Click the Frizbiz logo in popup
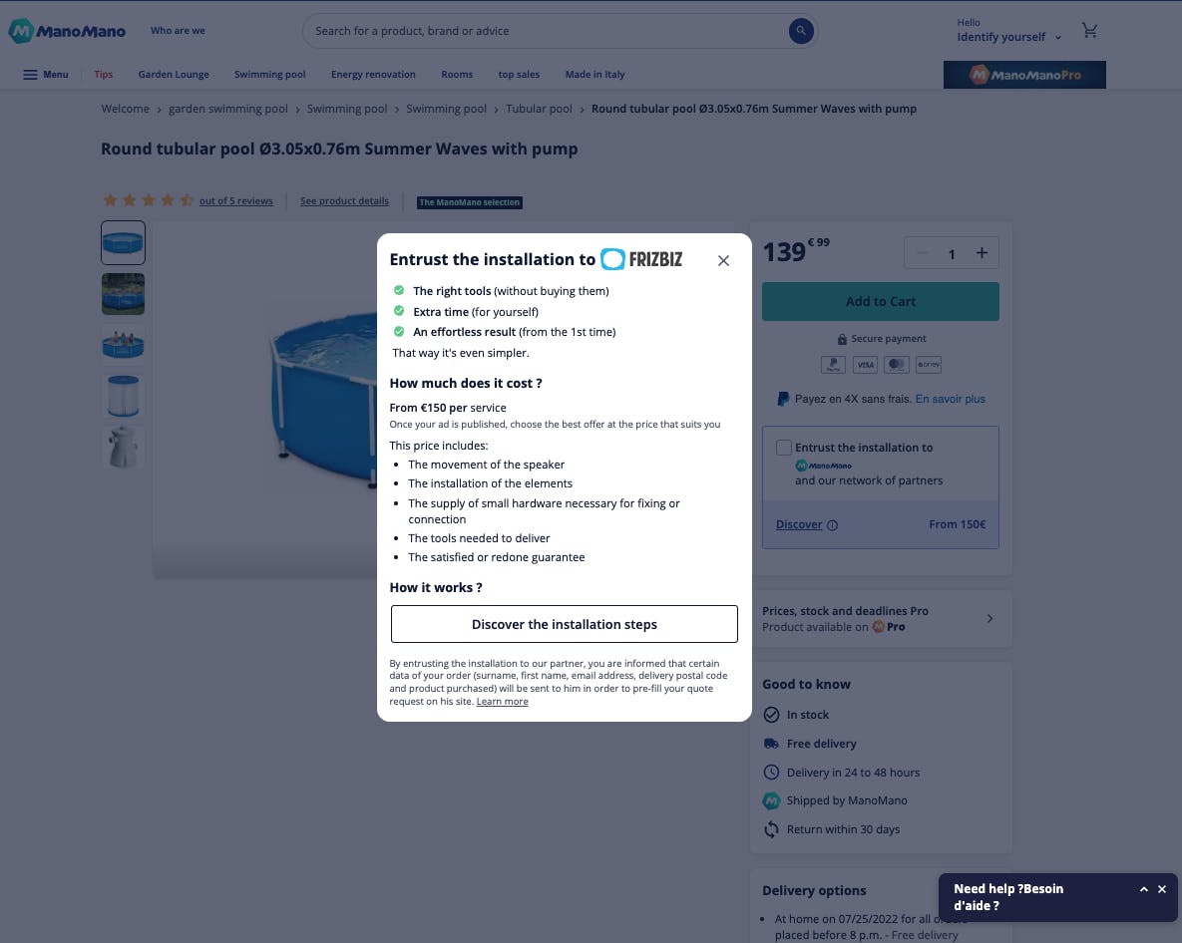Screen dimensions: 1182x943 point(641,260)
